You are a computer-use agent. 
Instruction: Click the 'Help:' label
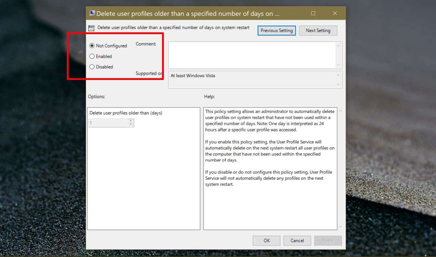coord(209,97)
